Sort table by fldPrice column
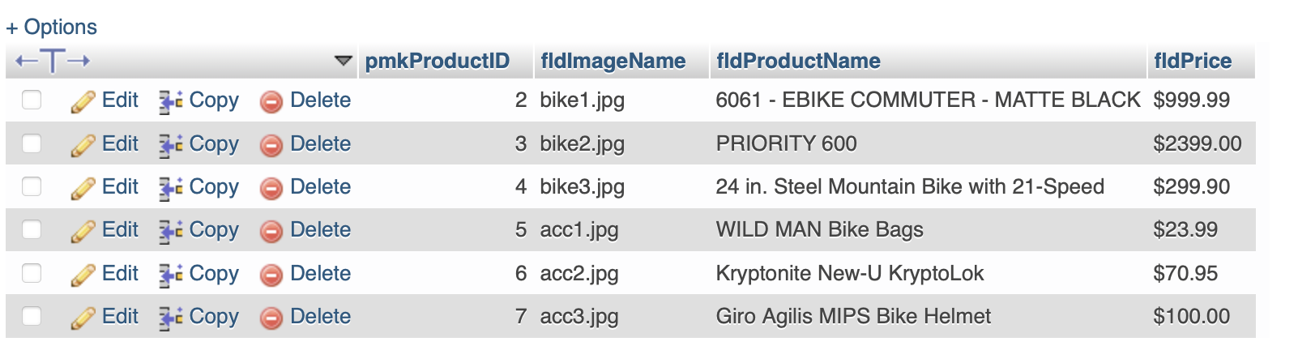The height and width of the screenshot is (363, 1298). click(x=1192, y=61)
